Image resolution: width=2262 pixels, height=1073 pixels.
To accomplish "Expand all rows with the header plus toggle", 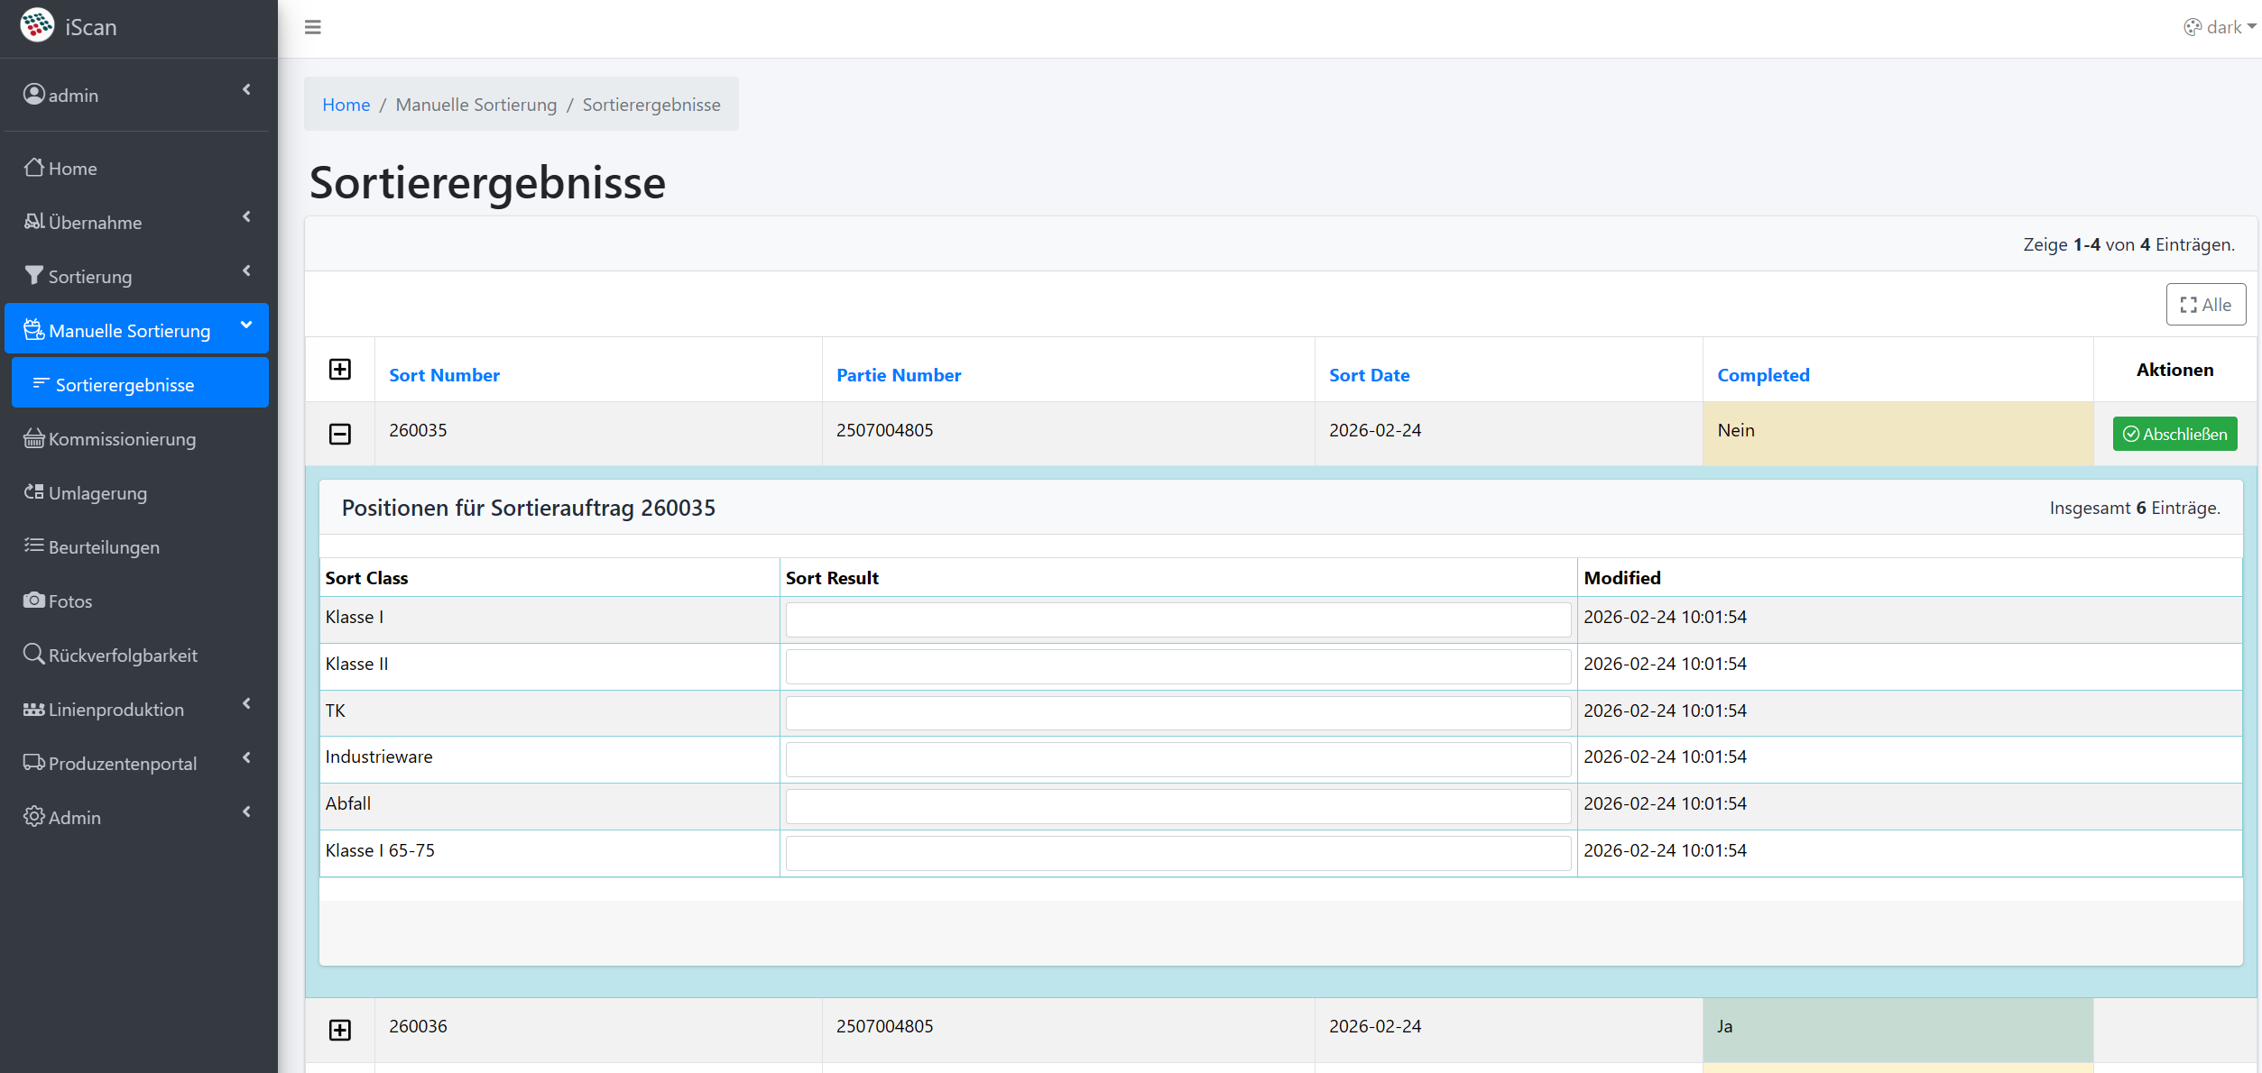I will [x=340, y=370].
